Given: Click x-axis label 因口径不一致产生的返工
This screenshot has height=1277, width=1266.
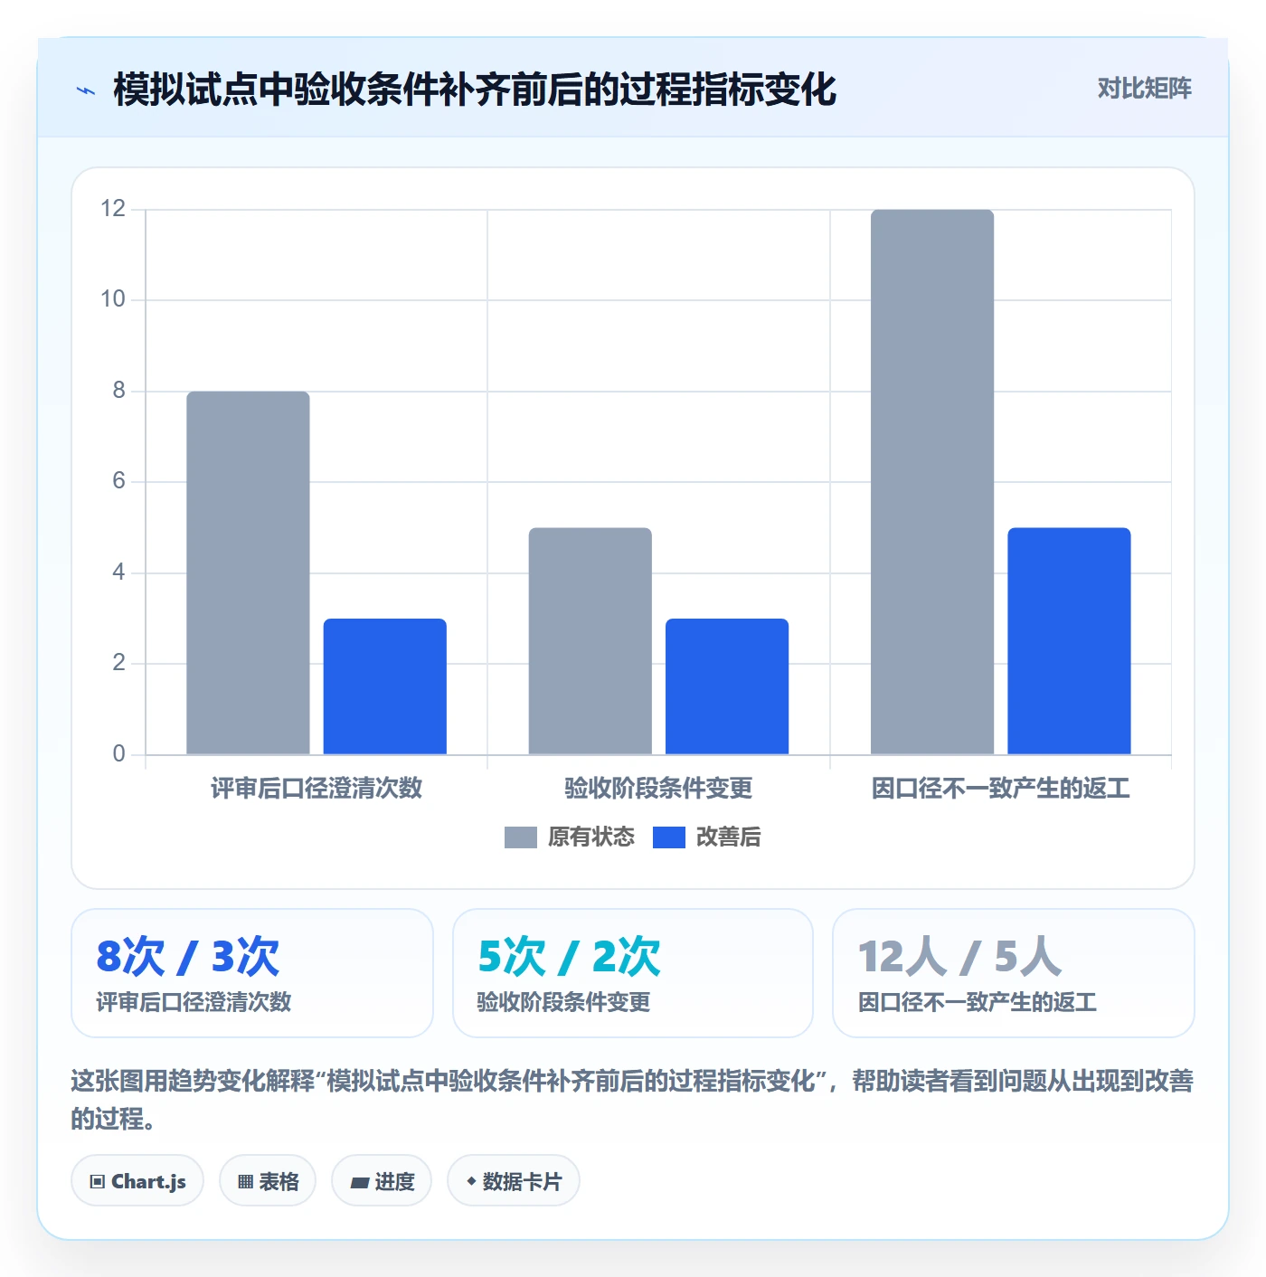Looking at the screenshot, I should [1000, 788].
